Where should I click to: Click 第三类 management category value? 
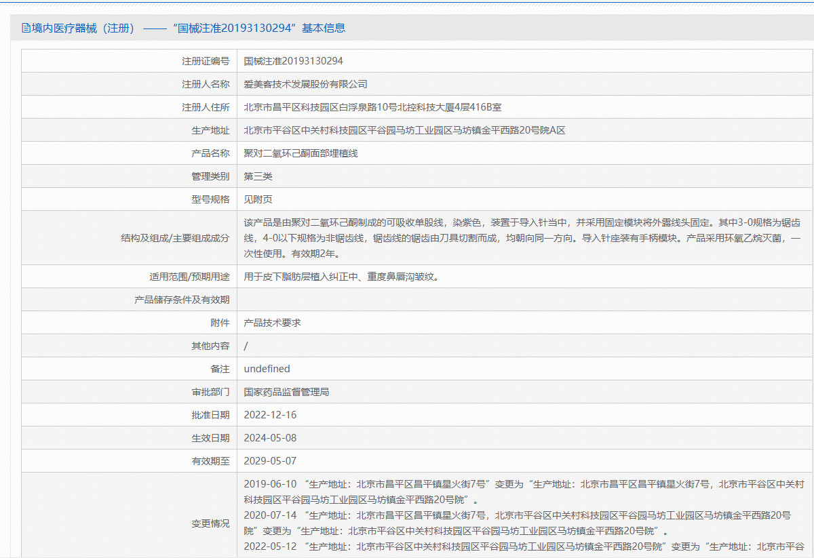click(x=258, y=176)
